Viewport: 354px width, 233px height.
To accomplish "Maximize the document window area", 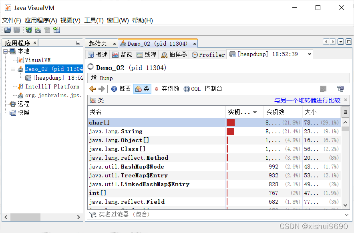I will tap(349, 42).
